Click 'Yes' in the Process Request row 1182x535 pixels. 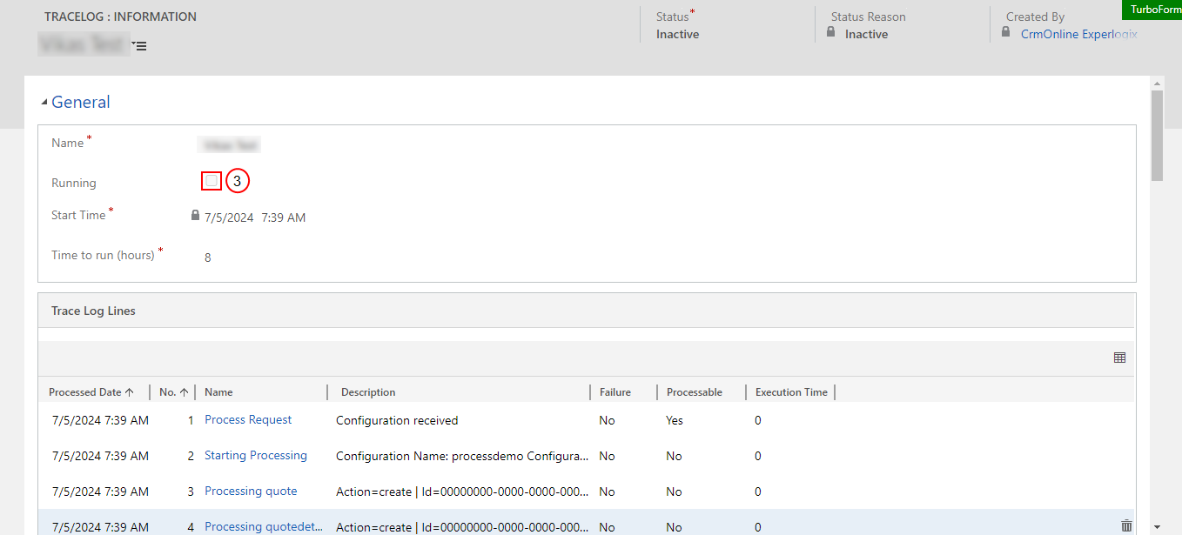[x=675, y=420]
